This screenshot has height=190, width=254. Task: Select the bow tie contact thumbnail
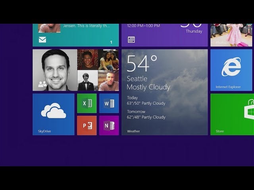click(87, 81)
